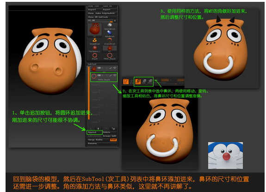Click the Export button in Tool panel
The width and height of the screenshot is (266, 192).
[x=109, y=10]
